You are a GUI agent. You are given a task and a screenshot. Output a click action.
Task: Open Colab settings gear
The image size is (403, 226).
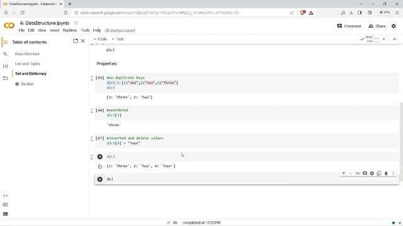click(394, 26)
